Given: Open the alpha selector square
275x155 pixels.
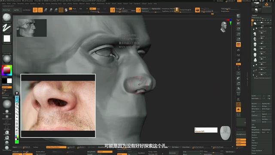Looking at the screenshot, I should click(x=7, y=38).
